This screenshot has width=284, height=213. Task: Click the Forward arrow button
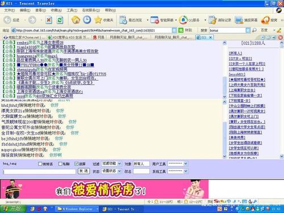(x=32, y=20)
